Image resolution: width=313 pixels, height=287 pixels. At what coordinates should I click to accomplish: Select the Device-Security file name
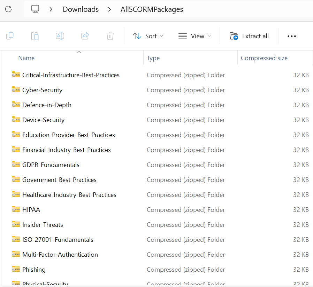point(44,120)
